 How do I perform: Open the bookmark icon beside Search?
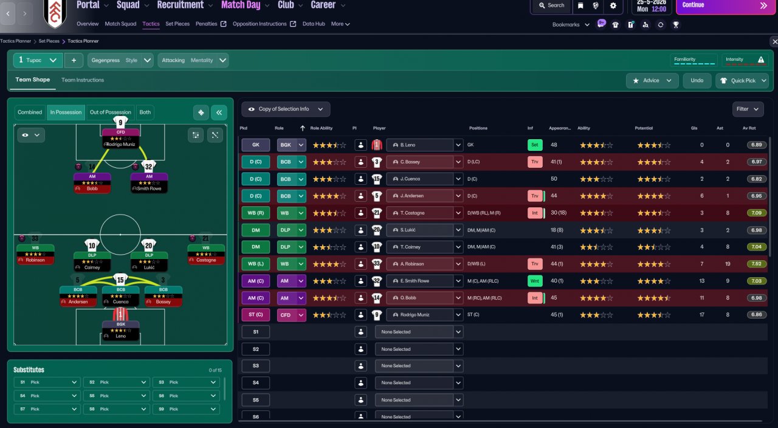pyautogui.click(x=580, y=5)
